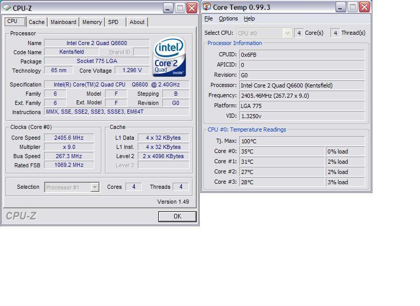Click the Core #3 load value 3% load
Viewport: 420px width, 306px height.
tap(345, 182)
